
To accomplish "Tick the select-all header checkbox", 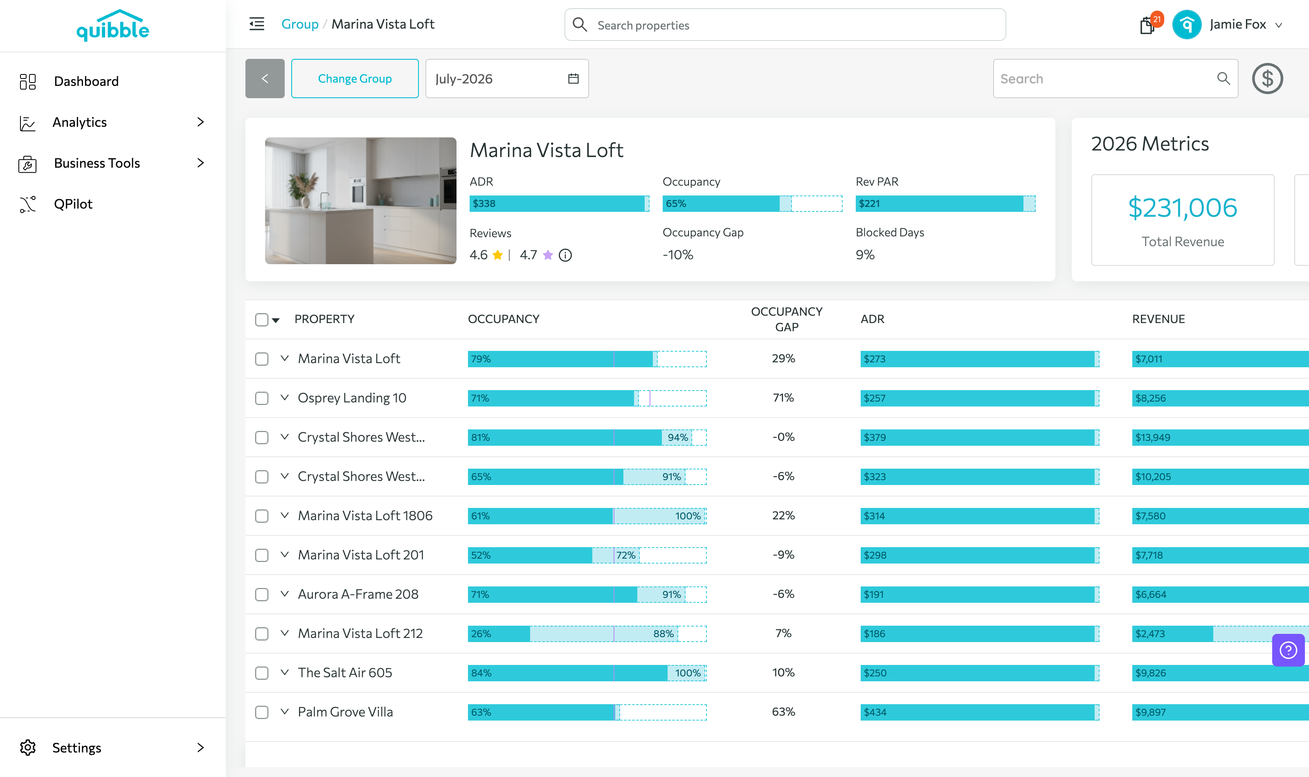I will pos(262,320).
